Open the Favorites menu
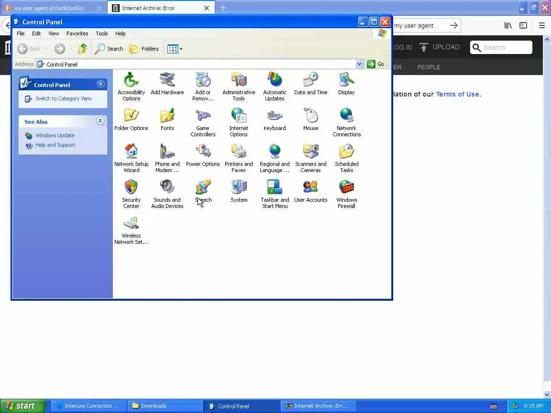 77,33
